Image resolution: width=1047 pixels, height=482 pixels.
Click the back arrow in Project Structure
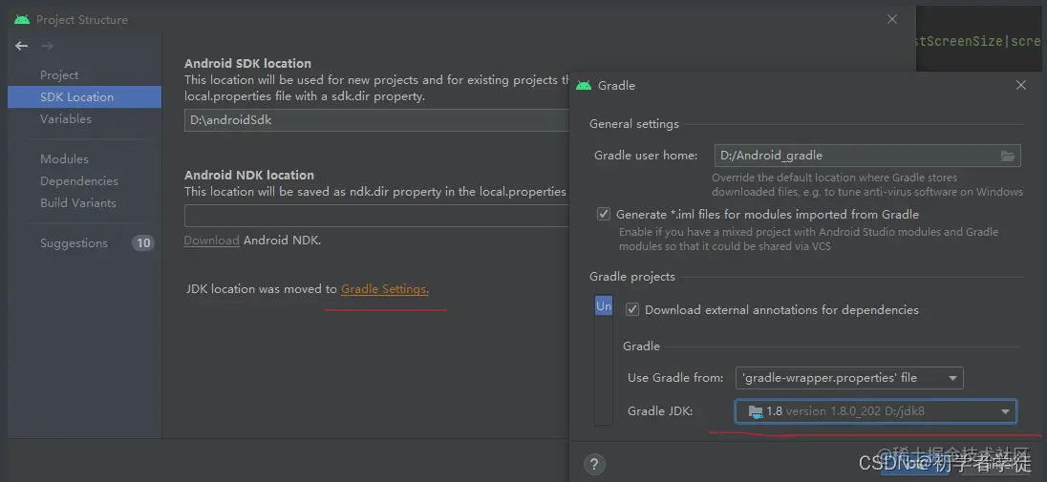click(x=21, y=46)
